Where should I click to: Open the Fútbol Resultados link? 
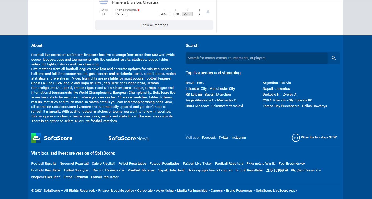[132, 164]
